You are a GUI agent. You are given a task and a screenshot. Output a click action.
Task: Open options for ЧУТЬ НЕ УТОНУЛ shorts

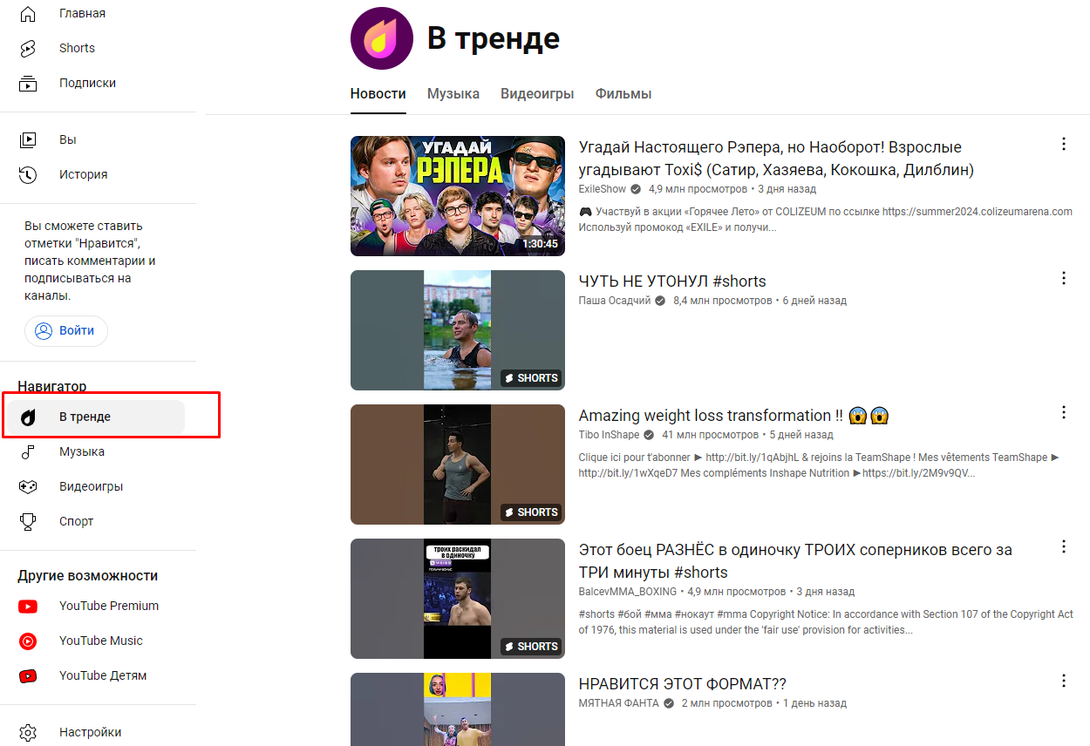click(x=1064, y=278)
